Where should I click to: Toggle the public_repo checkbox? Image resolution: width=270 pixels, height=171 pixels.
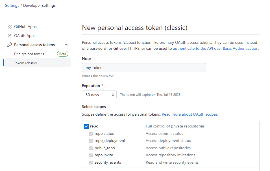coord(91,148)
